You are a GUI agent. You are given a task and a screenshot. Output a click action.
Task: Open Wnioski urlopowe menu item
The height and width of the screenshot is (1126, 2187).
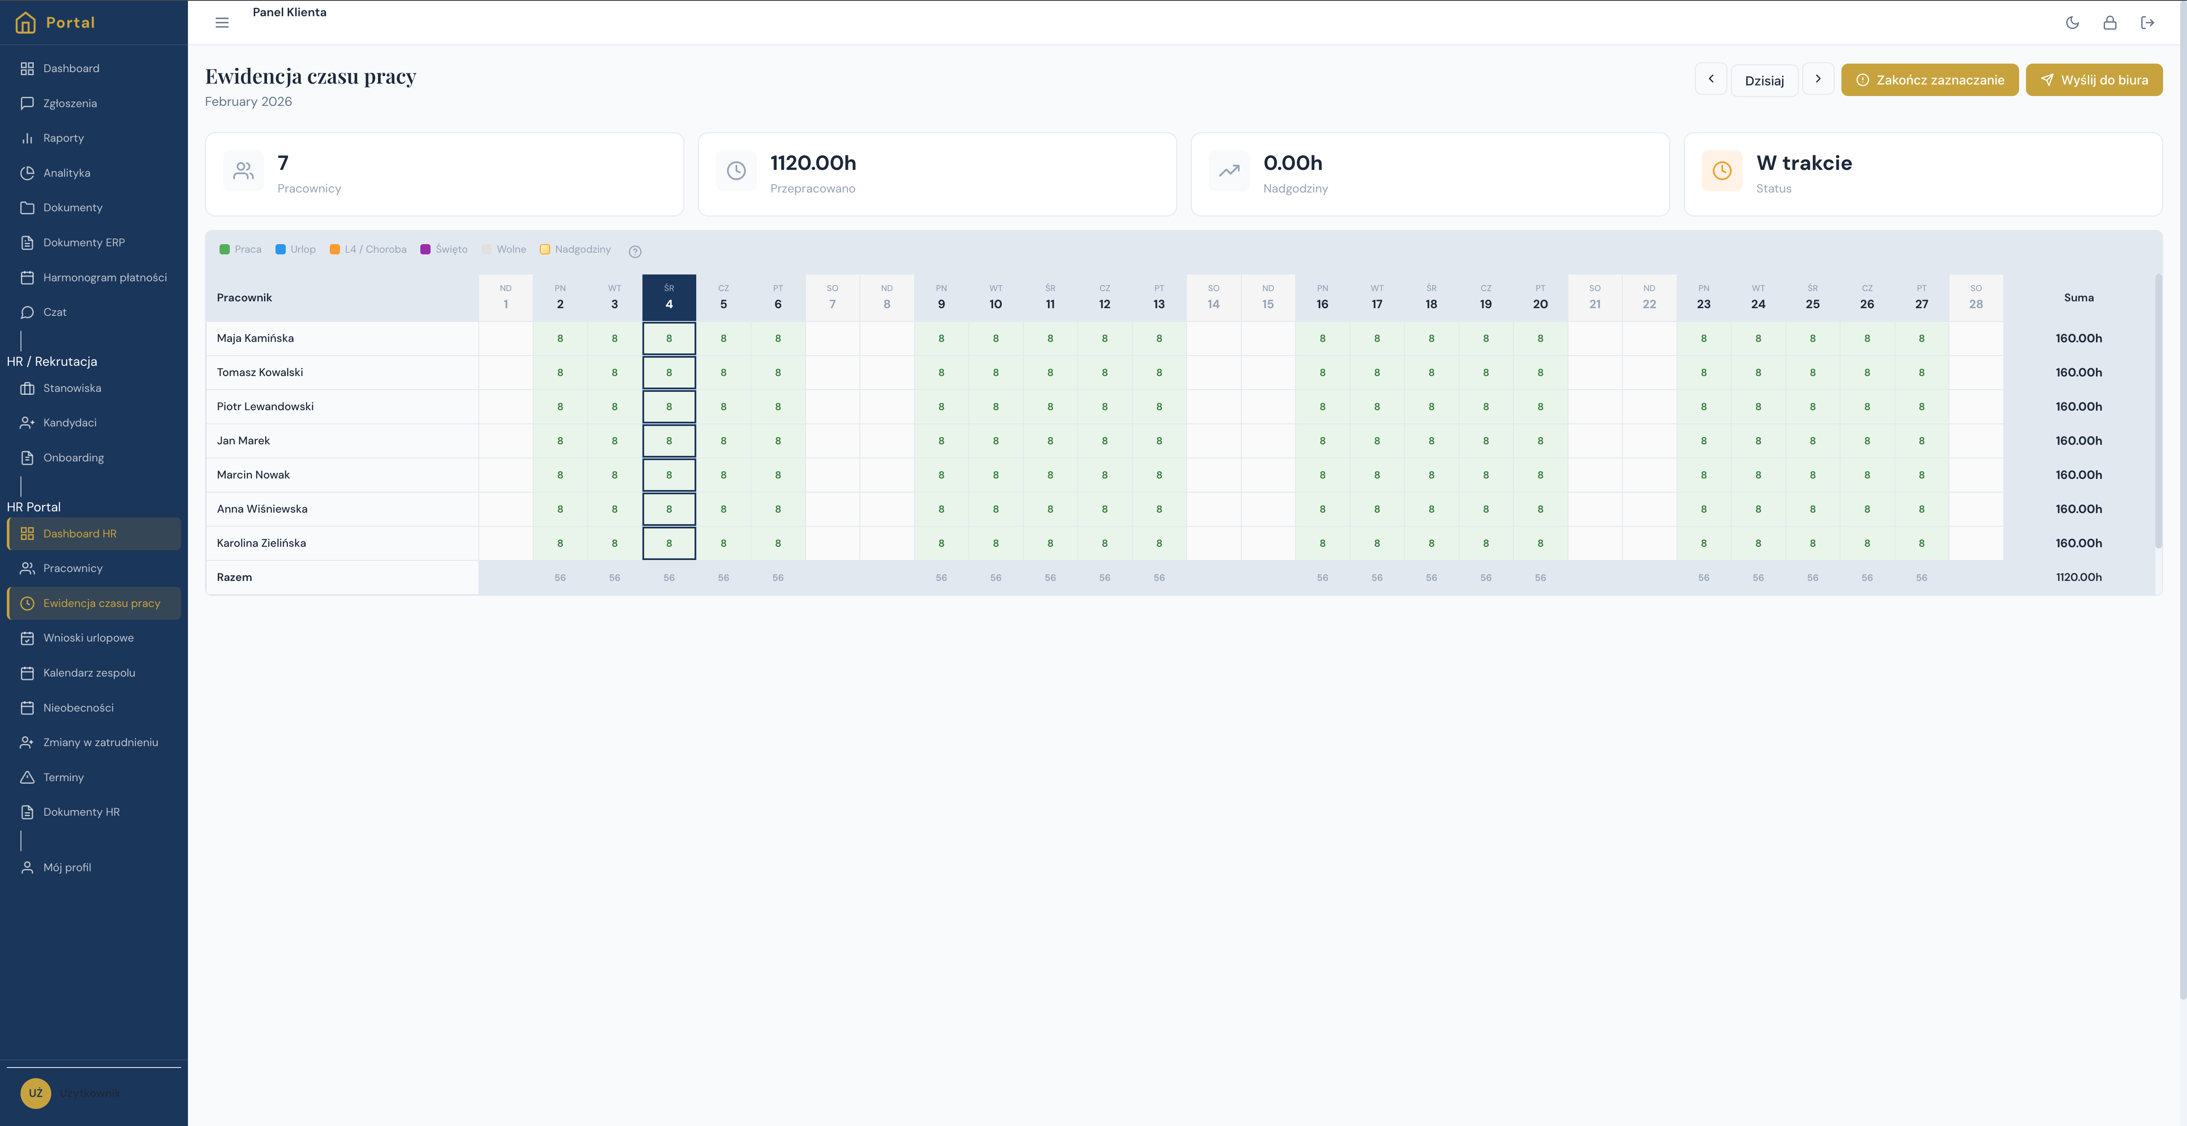coord(88,638)
